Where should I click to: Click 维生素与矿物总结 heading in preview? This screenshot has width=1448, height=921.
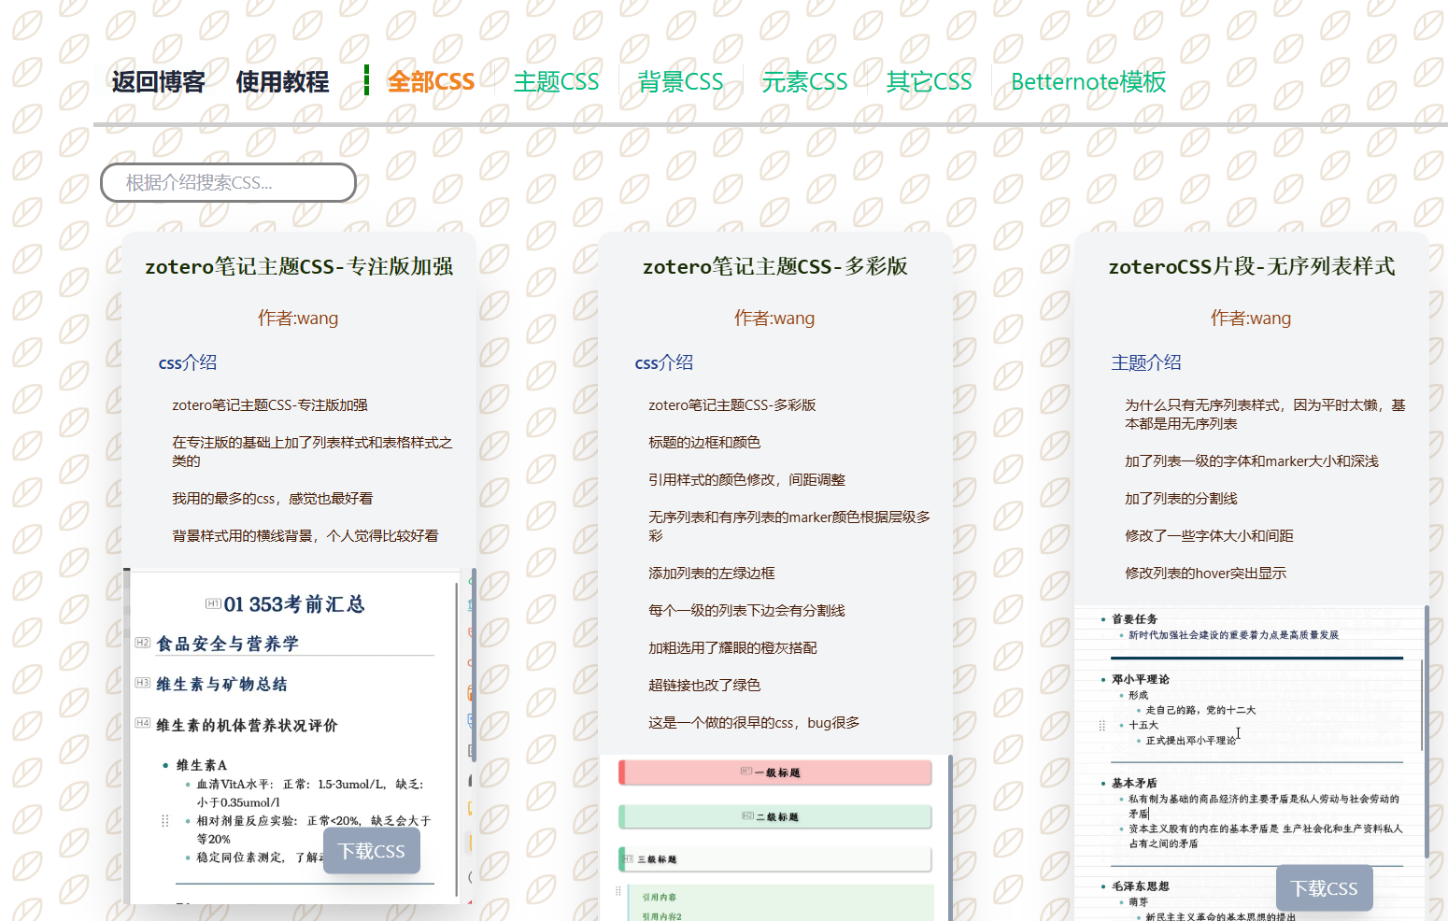[221, 685]
